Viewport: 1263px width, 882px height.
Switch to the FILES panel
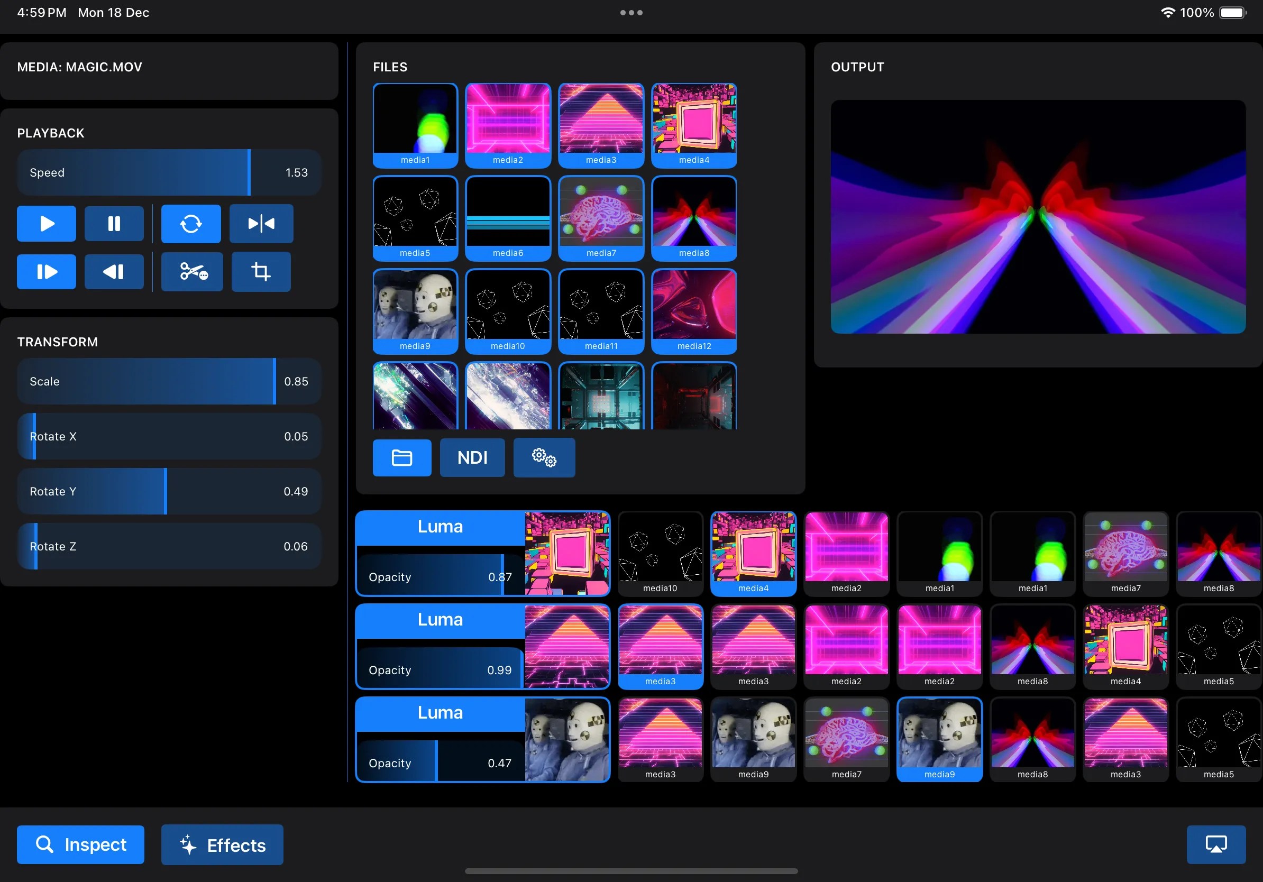(x=389, y=67)
